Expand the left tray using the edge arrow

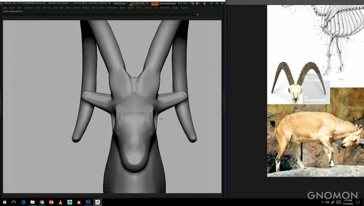click(x=1, y=103)
